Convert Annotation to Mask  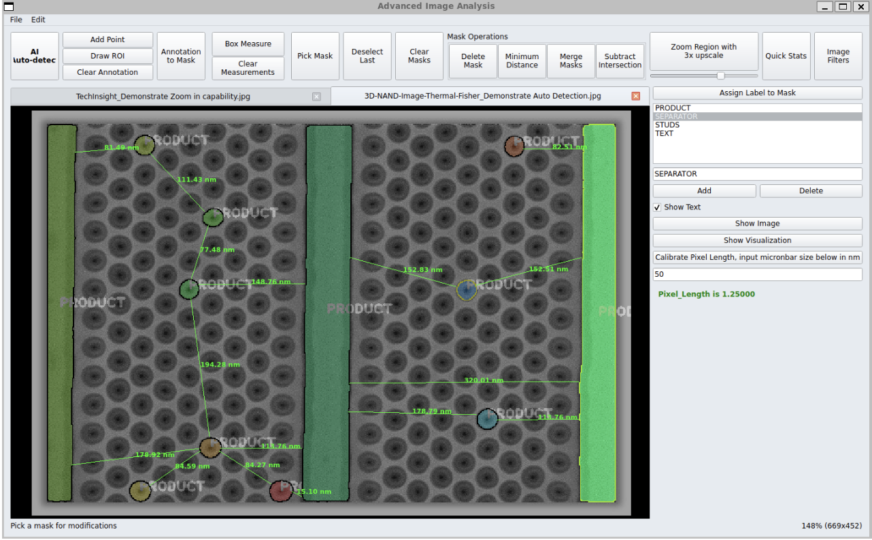coord(181,56)
